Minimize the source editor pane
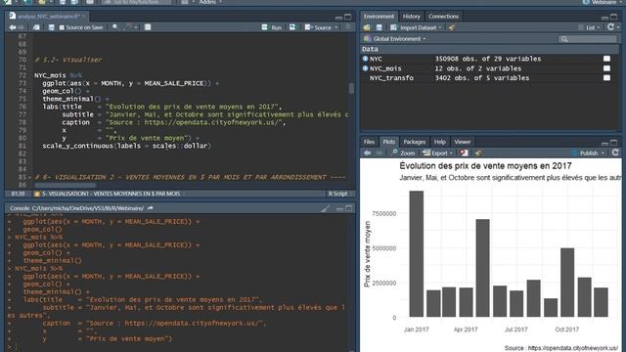The width and height of the screenshot is (626, 352). click(x=338, y=18)
